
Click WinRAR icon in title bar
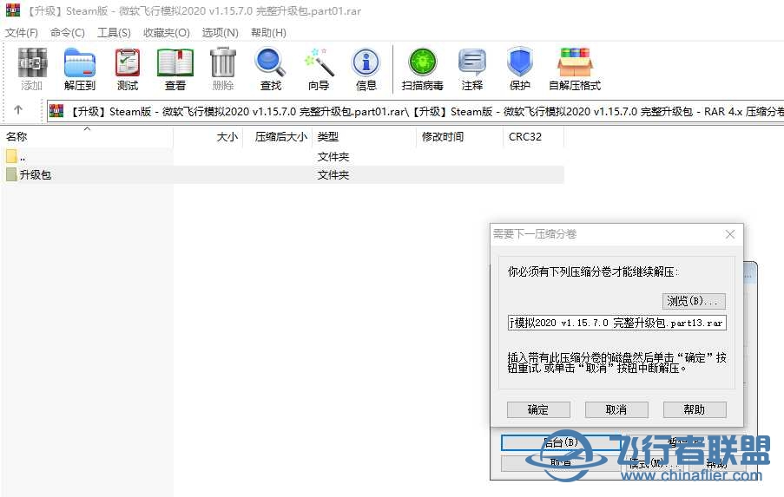[x=13, y=10]
